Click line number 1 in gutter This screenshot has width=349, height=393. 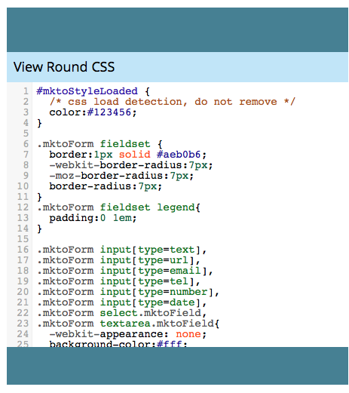[26, 91]
